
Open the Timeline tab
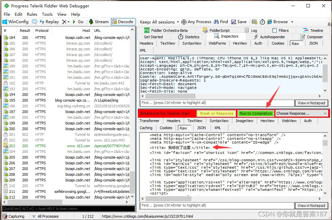point(313,31)
